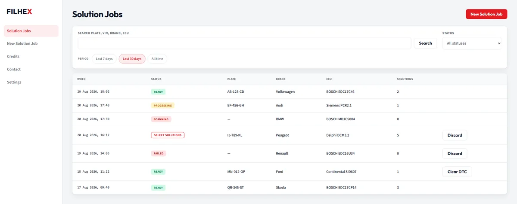This screenshot has height=204, width=517.
Task: Click the Peugeot brand cell
Action: coord(282,135)
